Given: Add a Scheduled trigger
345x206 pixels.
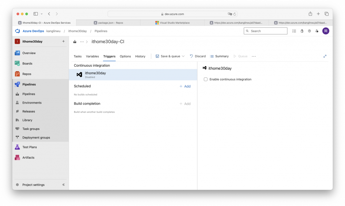Looking at the screenshot, I should (x=185, y=87).
